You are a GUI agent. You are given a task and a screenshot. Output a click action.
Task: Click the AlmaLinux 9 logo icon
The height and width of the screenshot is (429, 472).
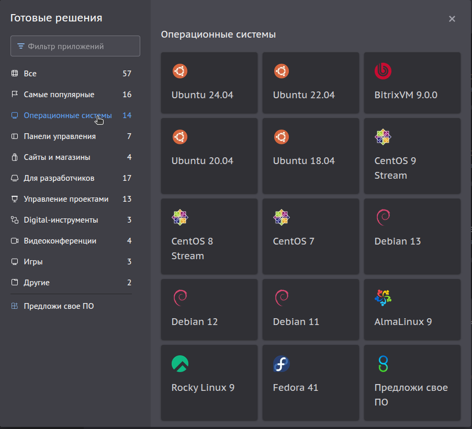tap(383, 298)
